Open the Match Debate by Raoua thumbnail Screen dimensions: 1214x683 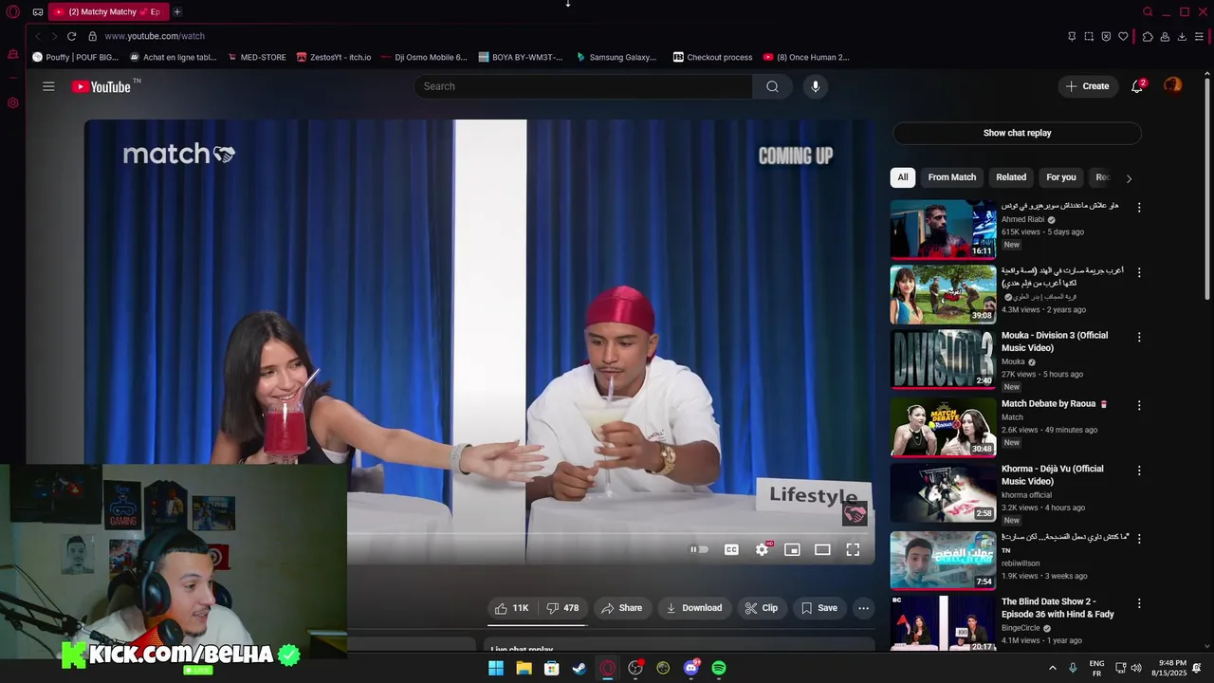pos(943,427)
